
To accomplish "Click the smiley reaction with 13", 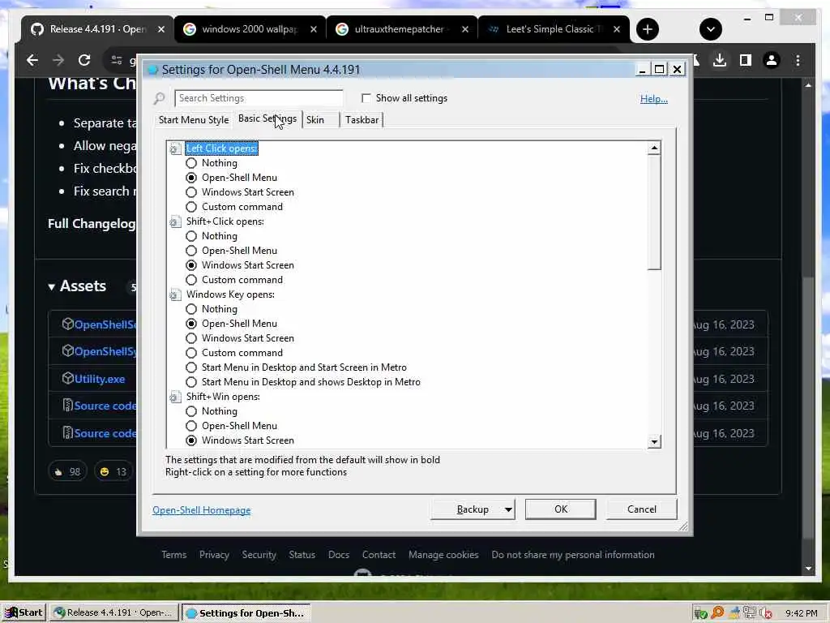I will click(x=113, y=471).
